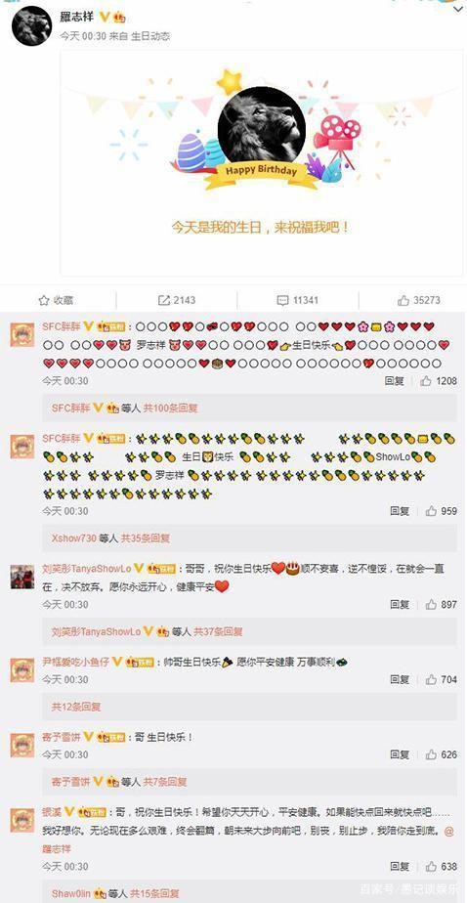Expand 共35条回复 from Xshow730
The height and width of the screenshot is (903, 467).
pos(146,538)
